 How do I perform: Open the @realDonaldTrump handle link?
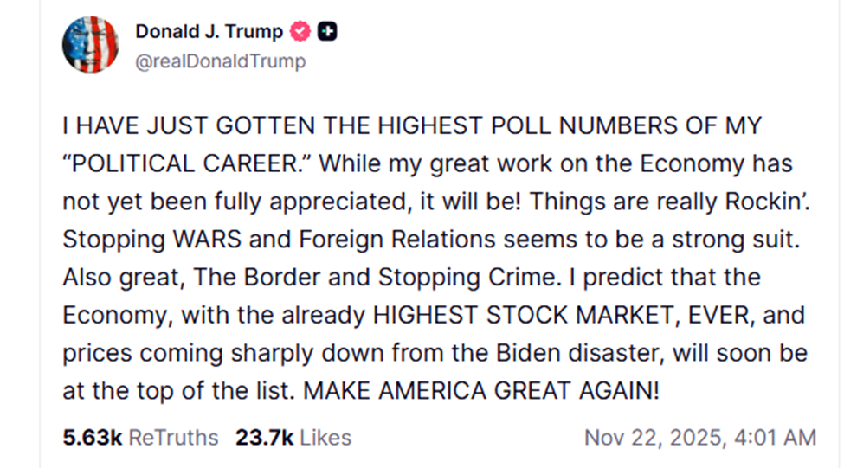tap(221, 62)
